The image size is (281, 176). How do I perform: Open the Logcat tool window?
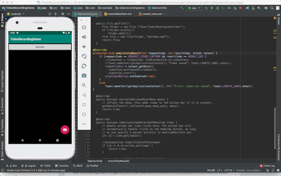pyautogui.click(x=29, y=166)
